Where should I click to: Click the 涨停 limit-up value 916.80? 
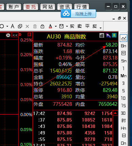(x=64, y=90)
